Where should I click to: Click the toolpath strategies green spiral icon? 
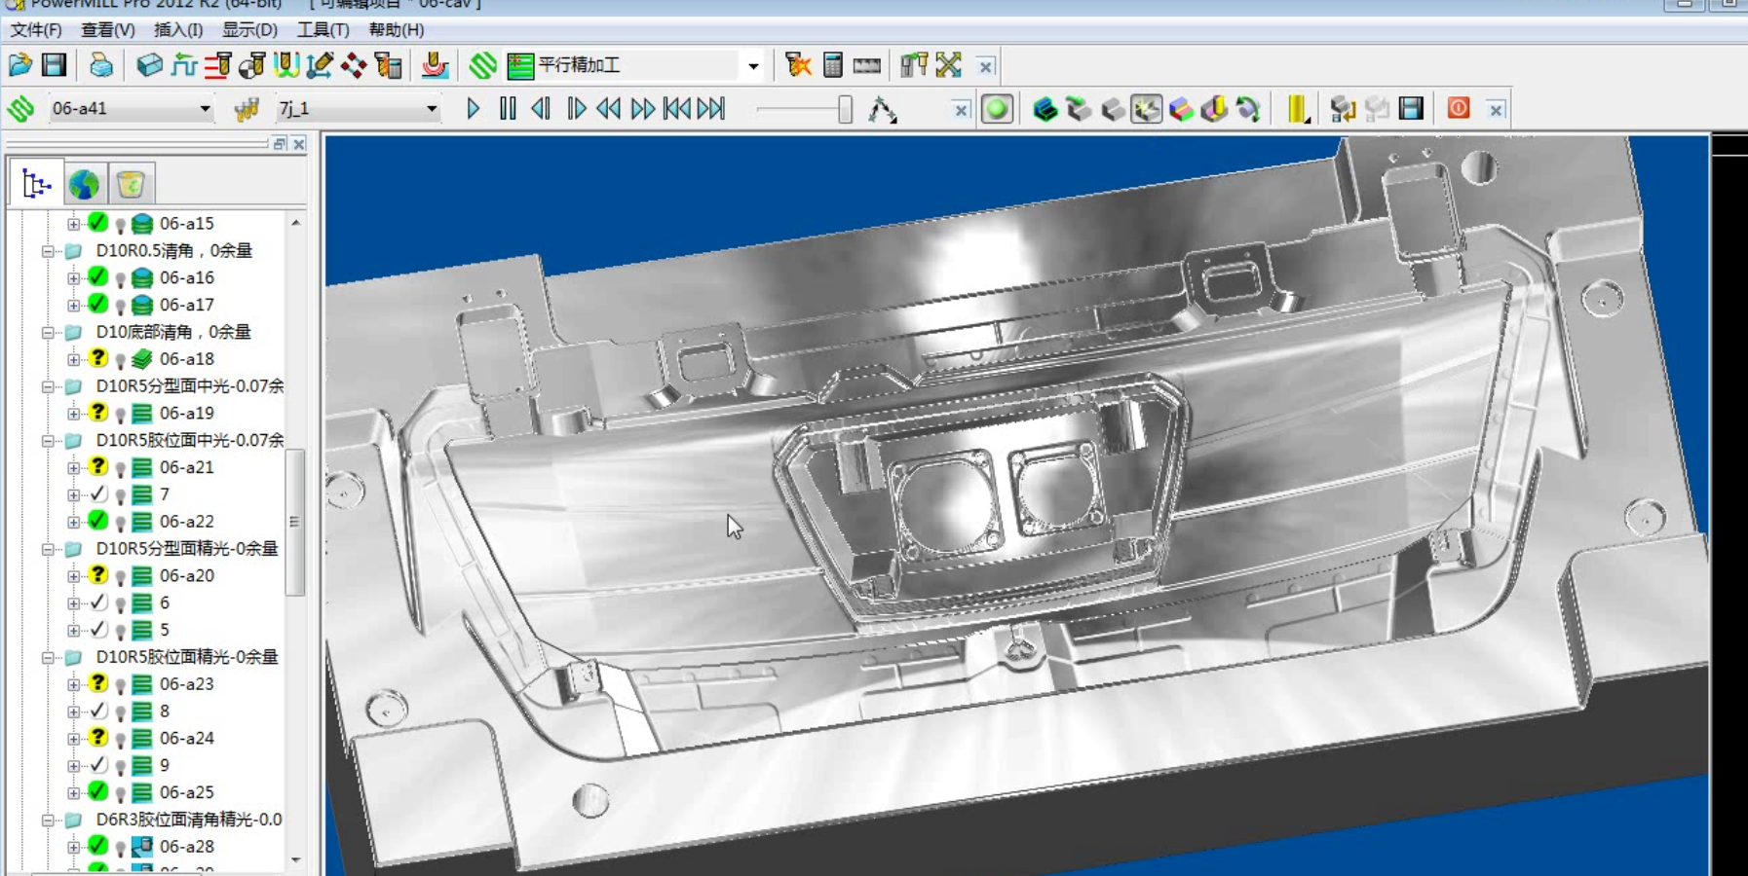point(482,65)
